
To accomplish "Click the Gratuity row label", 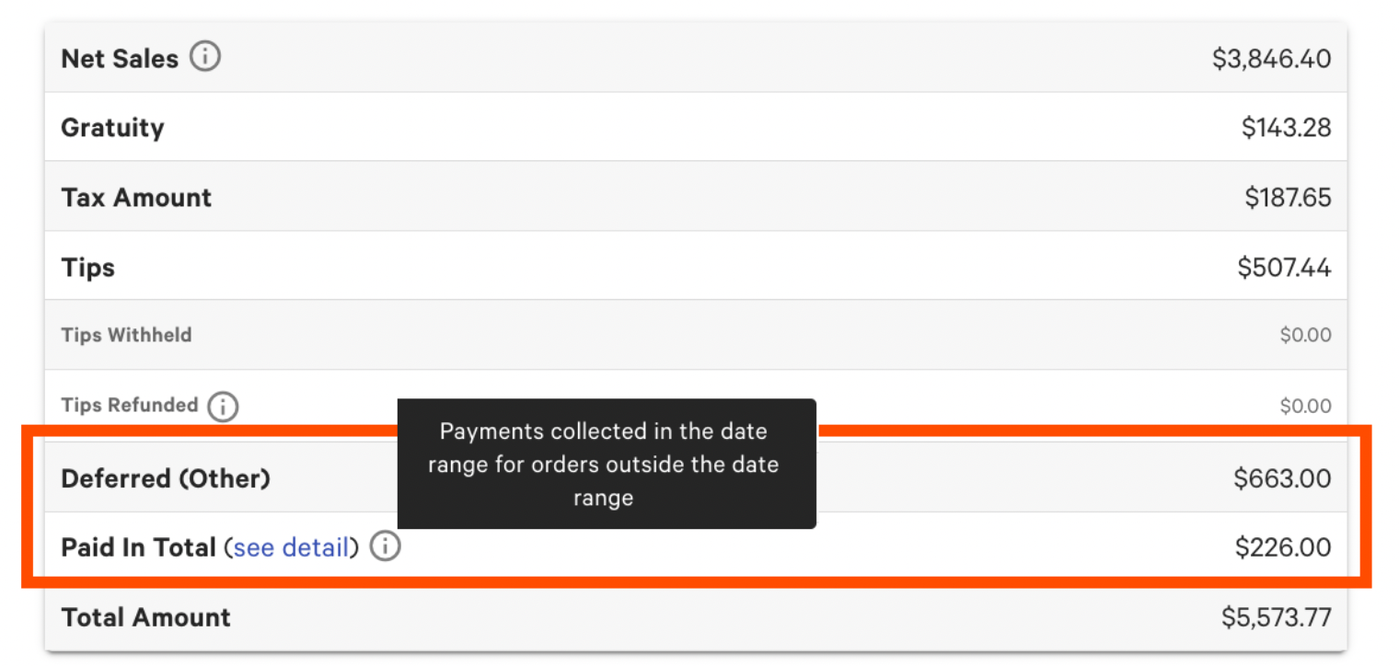I will pos(112,128).
